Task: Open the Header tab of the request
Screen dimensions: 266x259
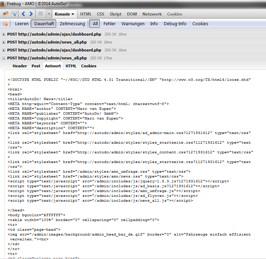Action: tap(20, 66)
